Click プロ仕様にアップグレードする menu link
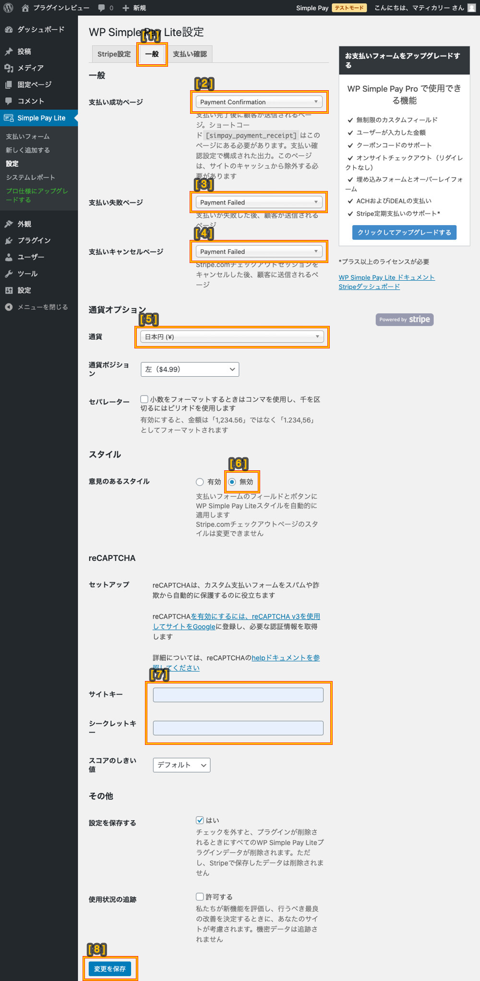 tap(37, 195)
